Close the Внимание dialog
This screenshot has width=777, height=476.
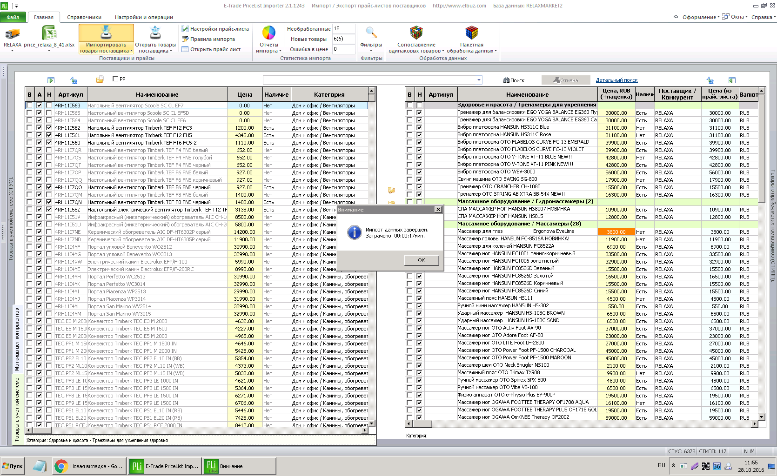pos(438,210)
